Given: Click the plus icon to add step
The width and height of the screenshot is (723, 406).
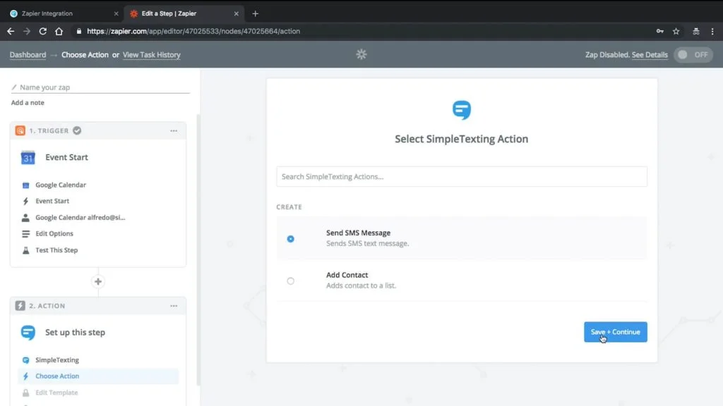Looking at the screenshot, I should [98, 281].
